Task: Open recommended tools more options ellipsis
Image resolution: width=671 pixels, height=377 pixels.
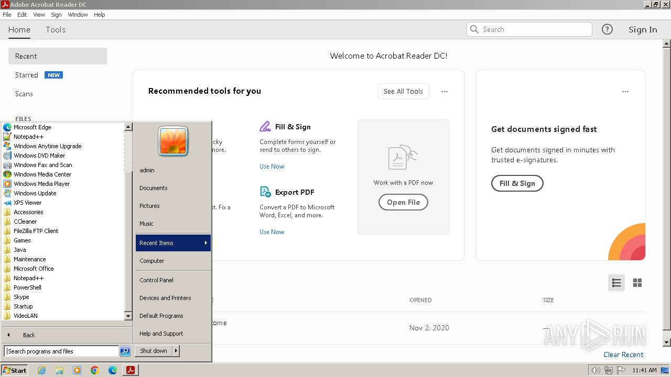Action: pyautogui.click(x=445, y=92)
